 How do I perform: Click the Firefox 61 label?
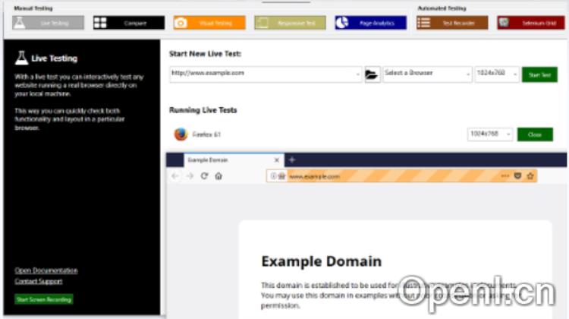(206, 134)
